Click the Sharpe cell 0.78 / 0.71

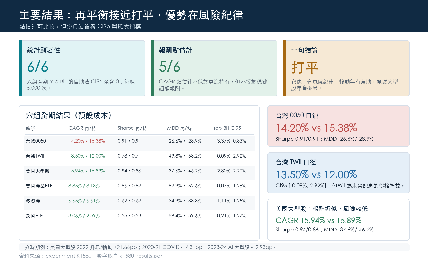(x=129, y=156)
